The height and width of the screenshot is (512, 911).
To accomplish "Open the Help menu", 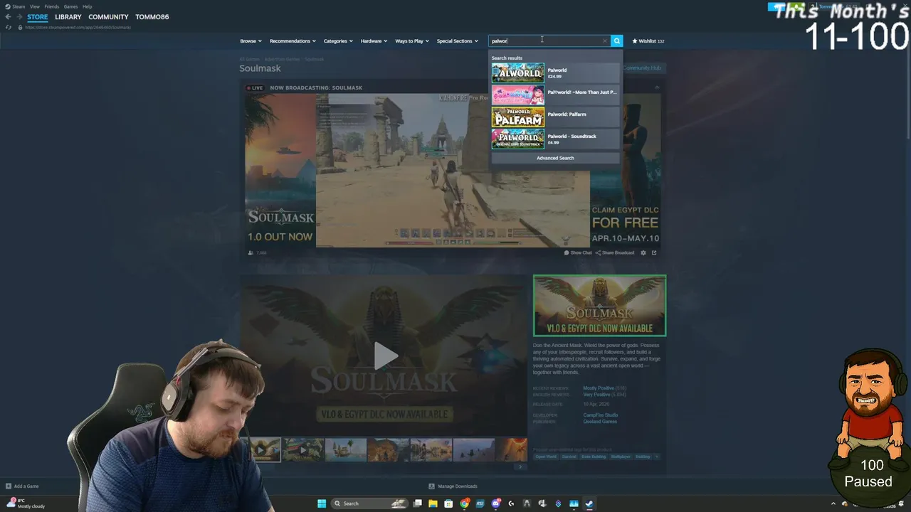I will coord(87,6).
